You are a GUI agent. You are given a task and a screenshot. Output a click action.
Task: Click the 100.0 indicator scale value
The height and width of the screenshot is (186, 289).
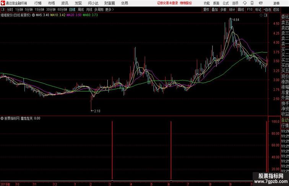(276, 121)
